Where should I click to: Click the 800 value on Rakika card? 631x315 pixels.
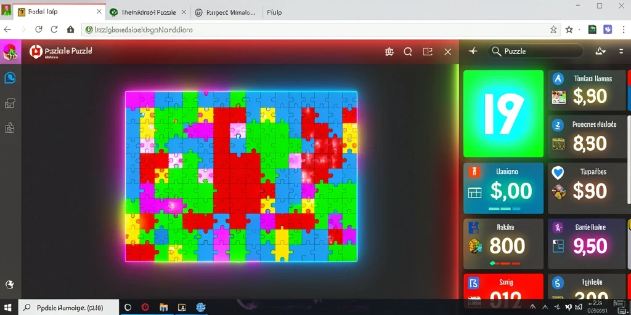tap(508, 246)
